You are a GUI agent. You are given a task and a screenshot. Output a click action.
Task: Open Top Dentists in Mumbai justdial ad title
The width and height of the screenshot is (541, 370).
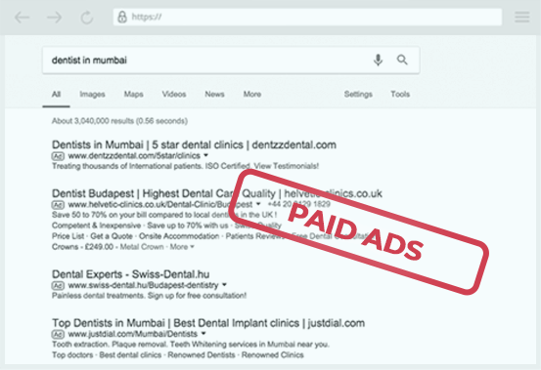tap(208, 323)
